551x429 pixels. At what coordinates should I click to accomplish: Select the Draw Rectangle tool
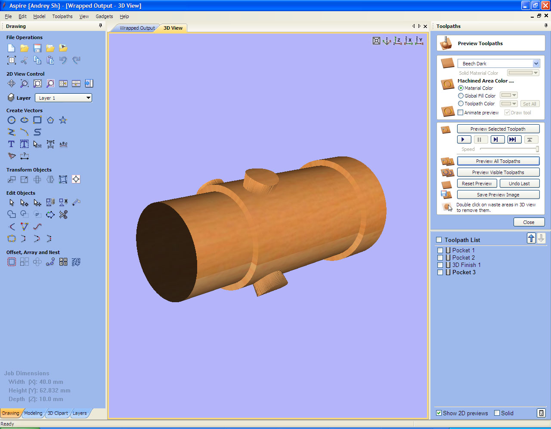[37, 120]
